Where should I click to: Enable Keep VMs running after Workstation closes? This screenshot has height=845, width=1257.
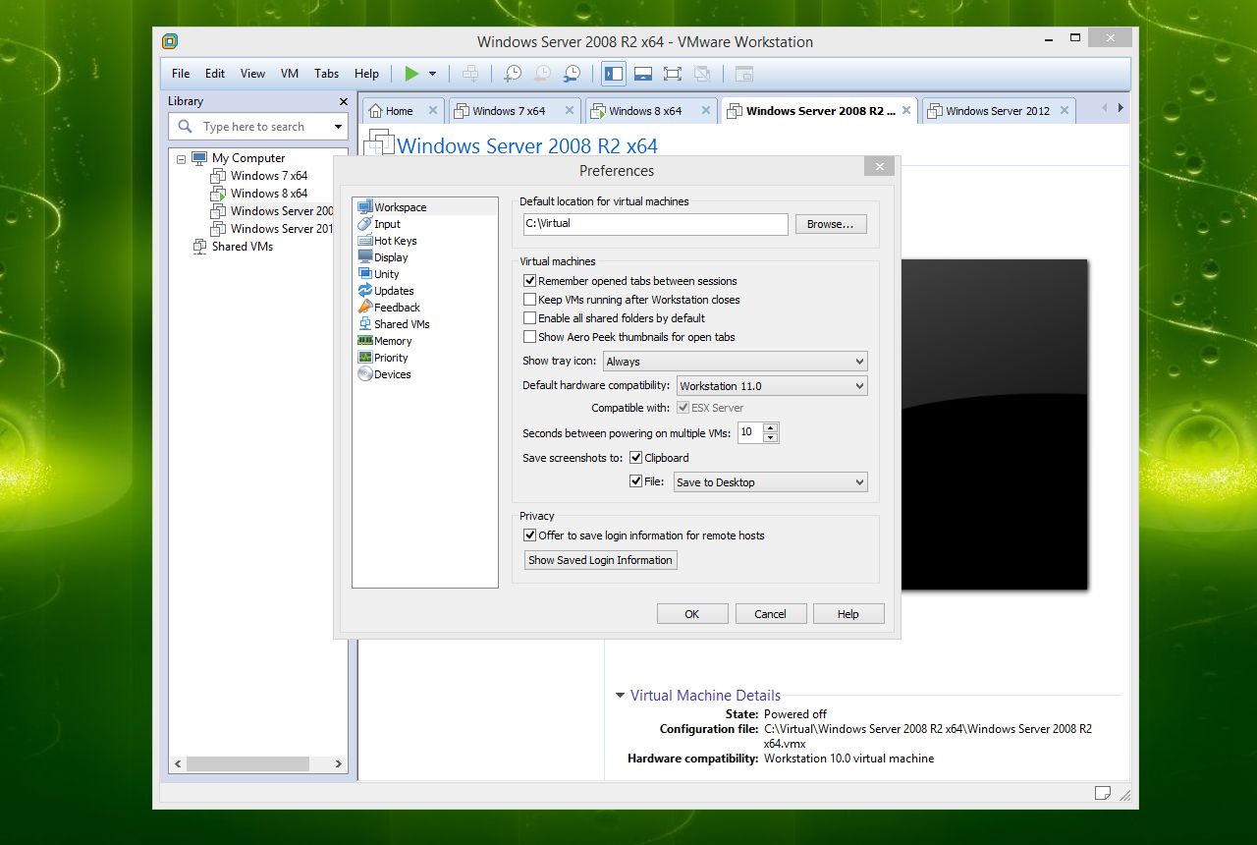(x=530, y=300)
